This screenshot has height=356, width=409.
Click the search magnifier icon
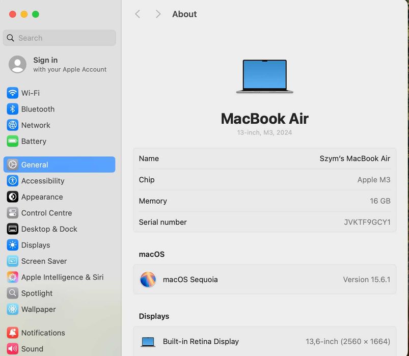[10, 38]
